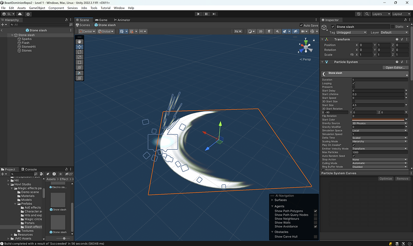Toggle Show Avoidance checkbox
413x246 pixels.
coord(315,226)
